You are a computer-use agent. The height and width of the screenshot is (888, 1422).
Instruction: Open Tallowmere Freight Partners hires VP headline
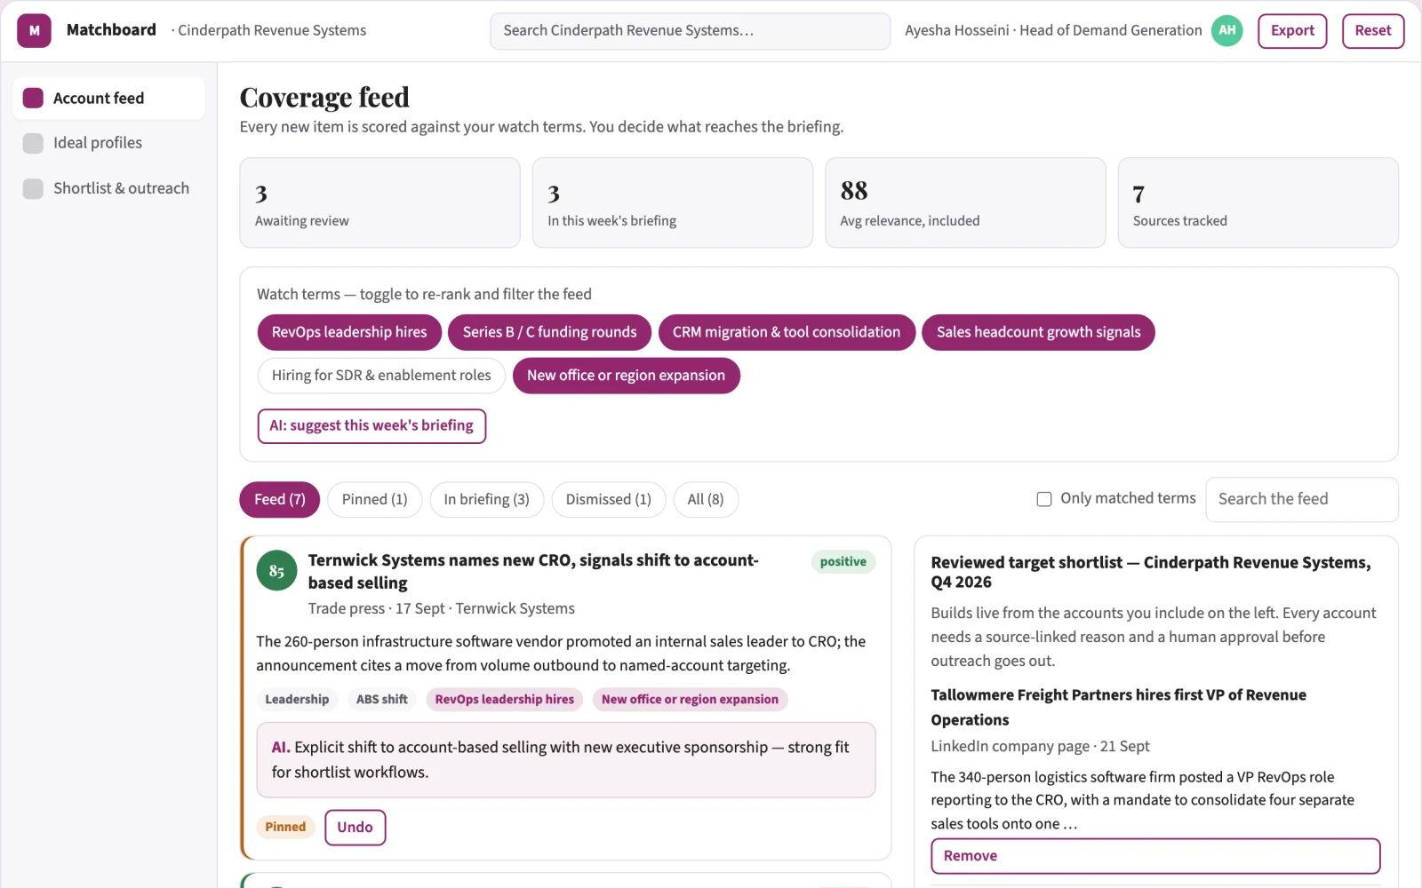1118,707
